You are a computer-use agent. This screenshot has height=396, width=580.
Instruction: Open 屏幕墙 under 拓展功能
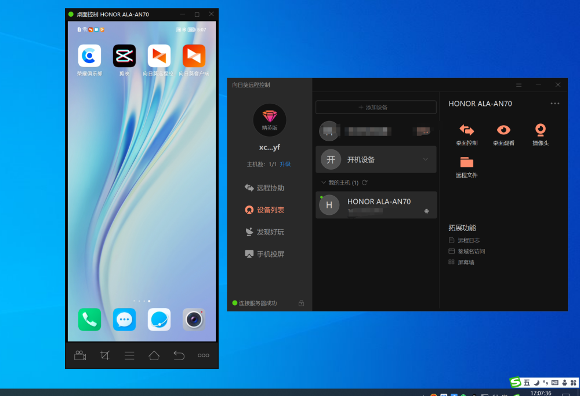462,262
